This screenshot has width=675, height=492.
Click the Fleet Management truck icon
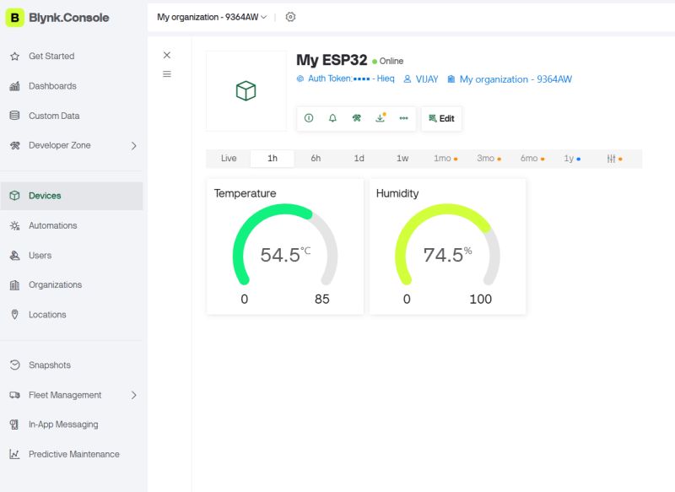(x=14, y=395)
